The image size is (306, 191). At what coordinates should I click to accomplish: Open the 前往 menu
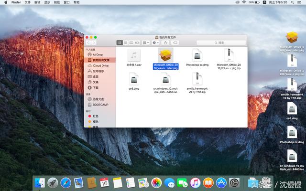coord(57,2)
